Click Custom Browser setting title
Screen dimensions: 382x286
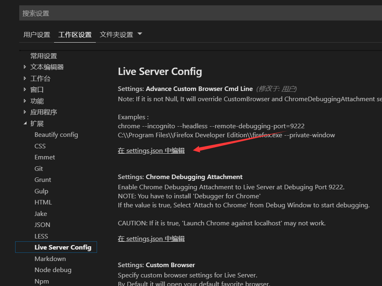tap(156, 265)
